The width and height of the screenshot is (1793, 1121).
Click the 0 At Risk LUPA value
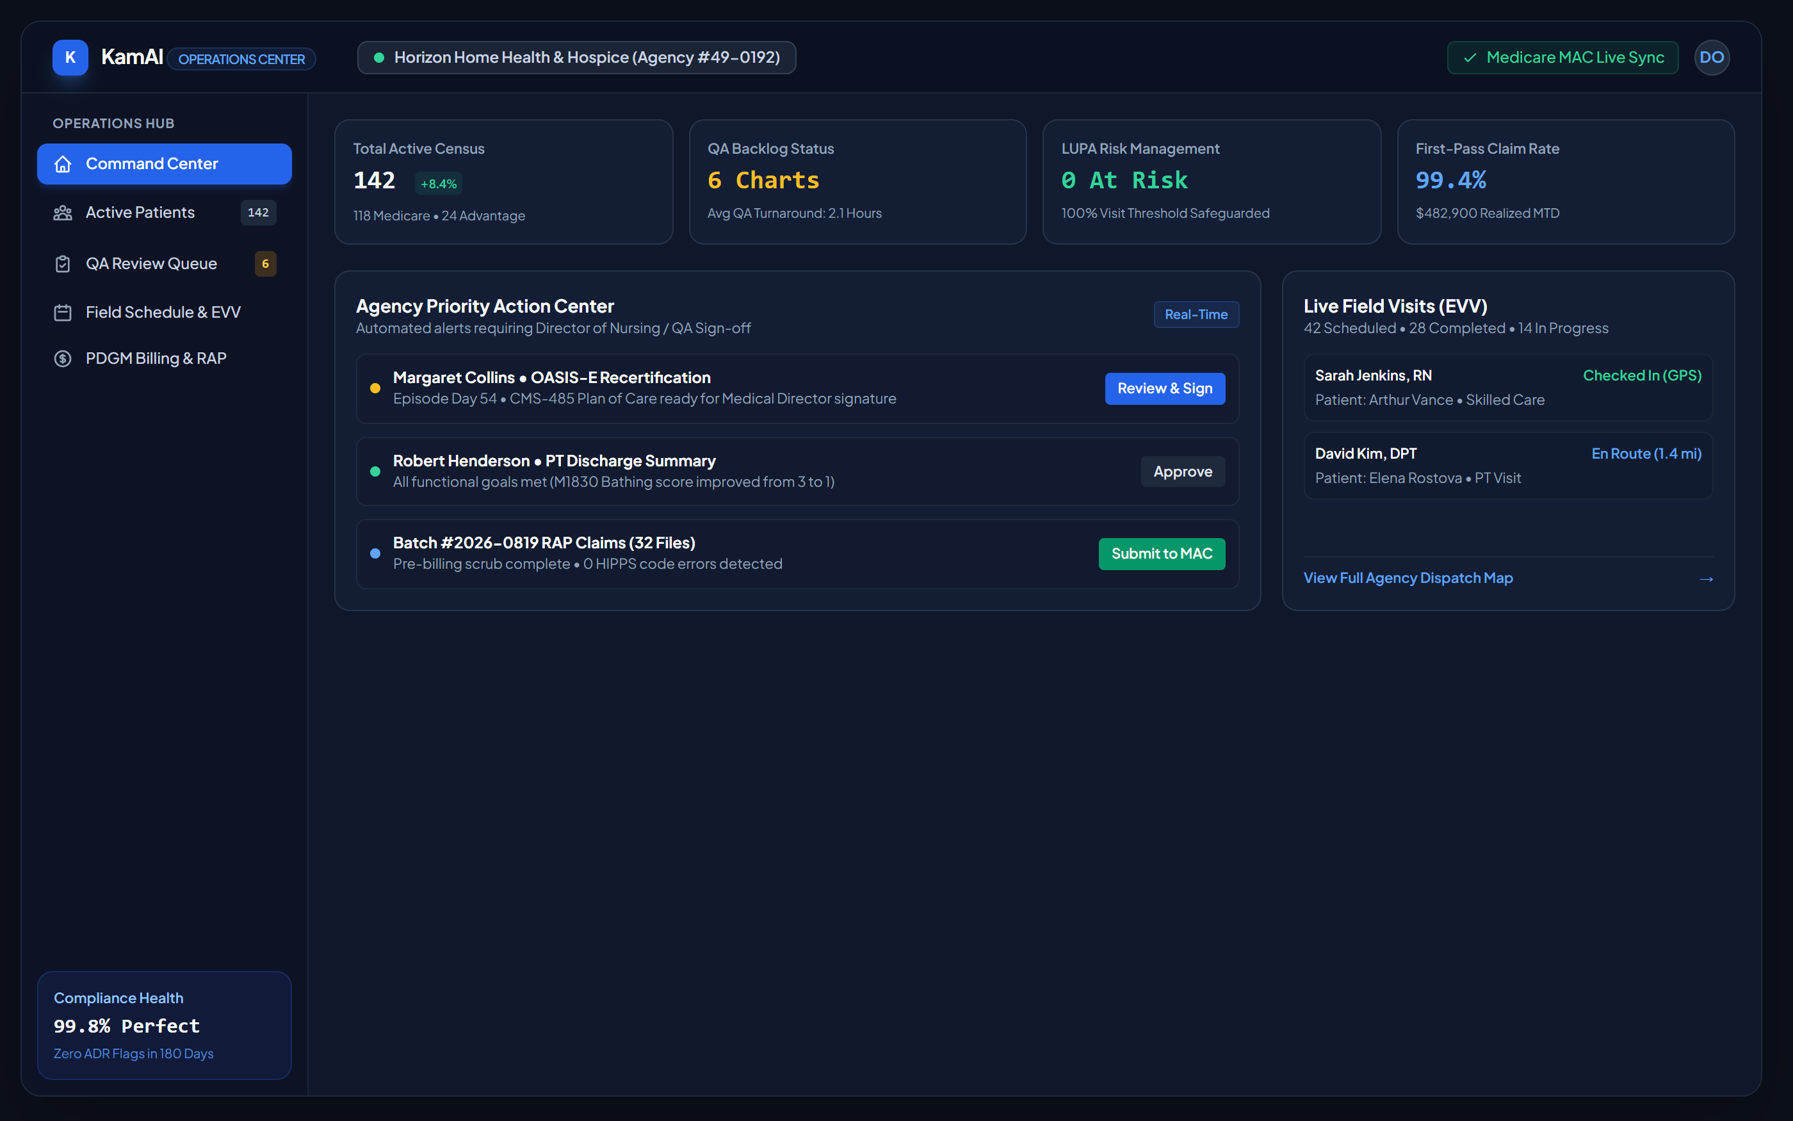(1124, 180)
